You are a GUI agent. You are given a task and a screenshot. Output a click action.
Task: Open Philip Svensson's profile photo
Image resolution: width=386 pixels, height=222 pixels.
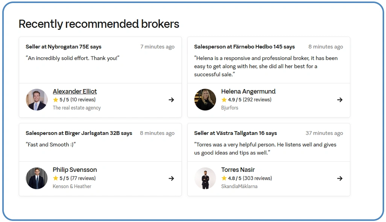tap(37, 178)
